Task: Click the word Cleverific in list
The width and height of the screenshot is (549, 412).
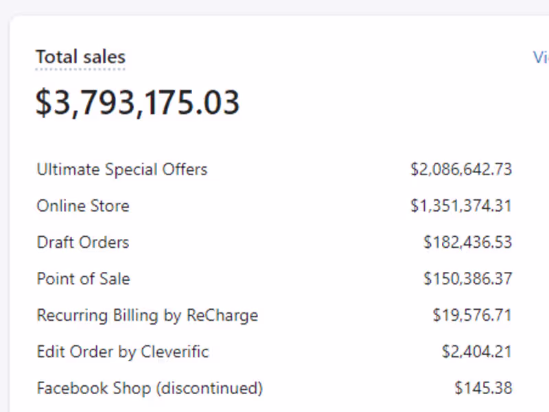Action: click(174, 352)
